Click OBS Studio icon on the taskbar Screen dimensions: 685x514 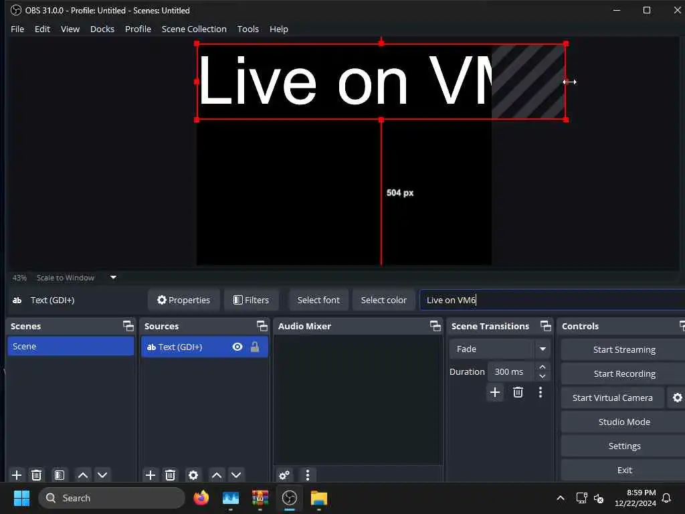289,498
